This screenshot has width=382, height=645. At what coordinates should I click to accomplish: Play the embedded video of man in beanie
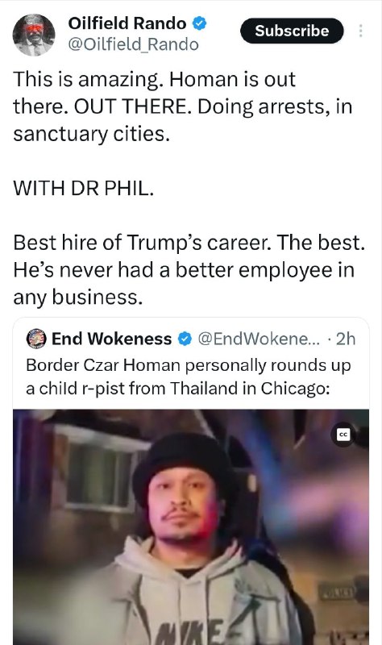pyautogui.click(x=191, y=527)
